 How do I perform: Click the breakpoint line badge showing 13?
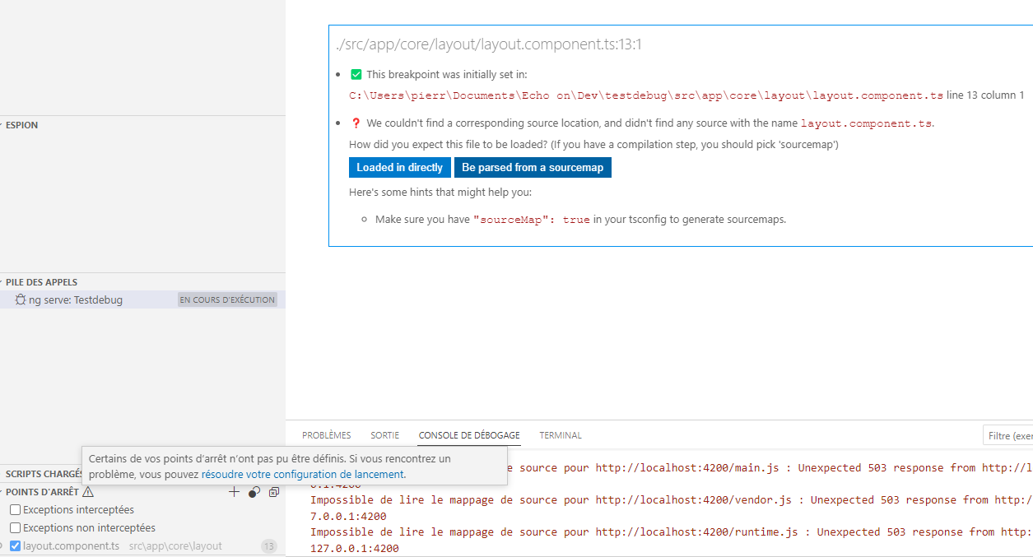click(x=268, y=545)
